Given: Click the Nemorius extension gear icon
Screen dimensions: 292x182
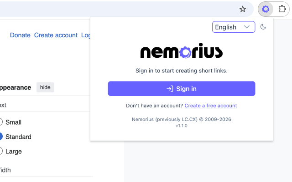Looking at the screenshot, I should (x=266, y=9).
